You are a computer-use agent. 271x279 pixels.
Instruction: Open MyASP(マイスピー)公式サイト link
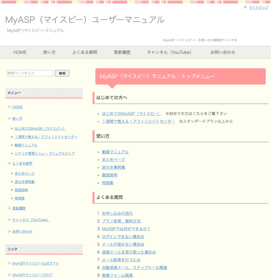pos(36,263)
